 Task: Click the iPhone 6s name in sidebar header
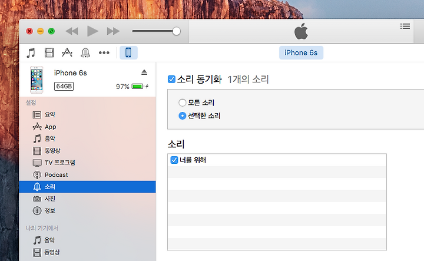70,72
